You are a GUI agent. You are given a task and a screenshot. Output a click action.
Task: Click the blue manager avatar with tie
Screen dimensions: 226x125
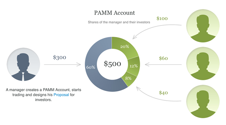tap(23, 64)
